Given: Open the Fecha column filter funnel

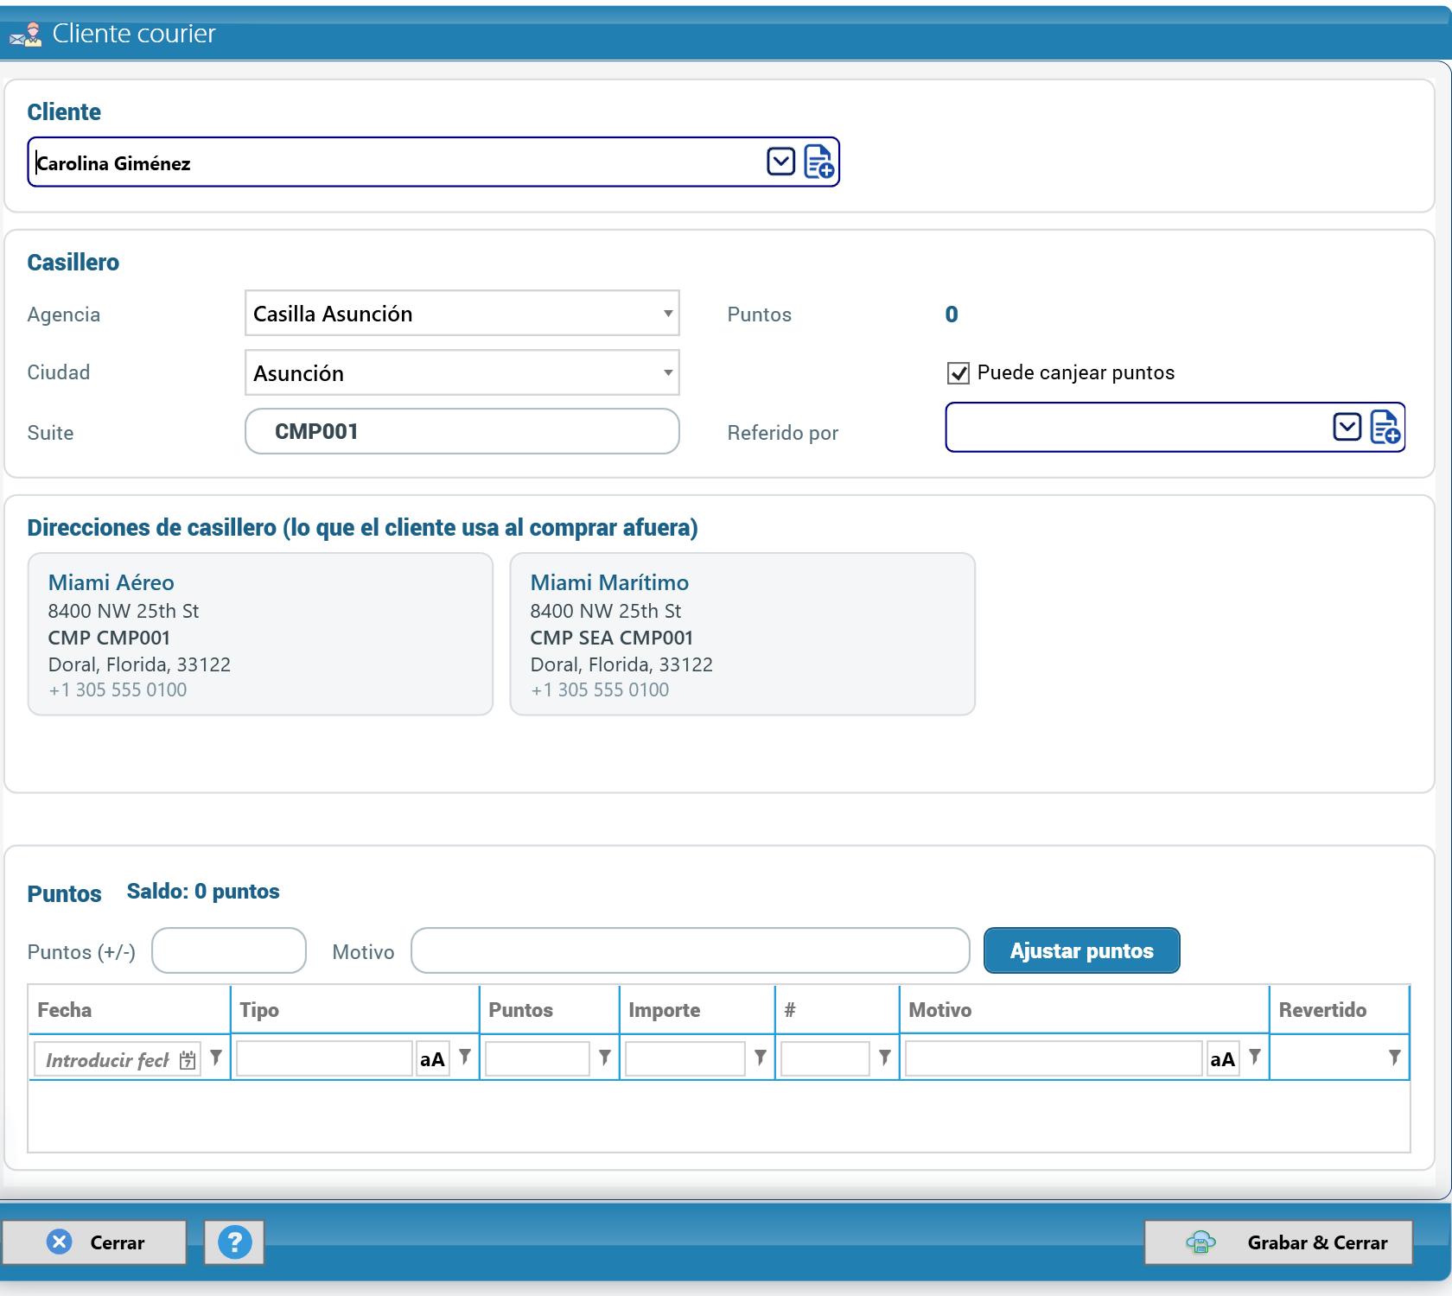Looking at the screenshot, I should pyautogui.click(x=216, y=1058).
